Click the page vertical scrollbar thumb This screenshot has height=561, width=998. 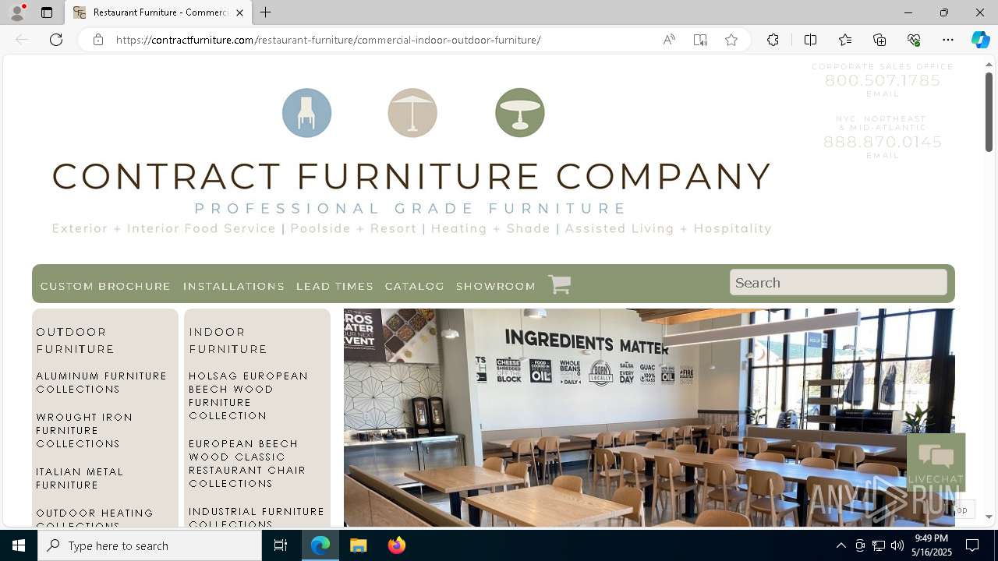(x=989, y=111)
